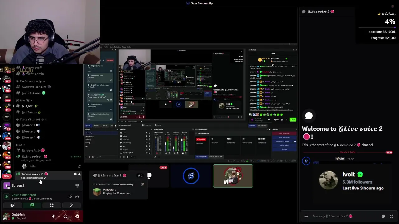
Task: Join the Voice 3 voice channel
Action: (x=28, y=131)
